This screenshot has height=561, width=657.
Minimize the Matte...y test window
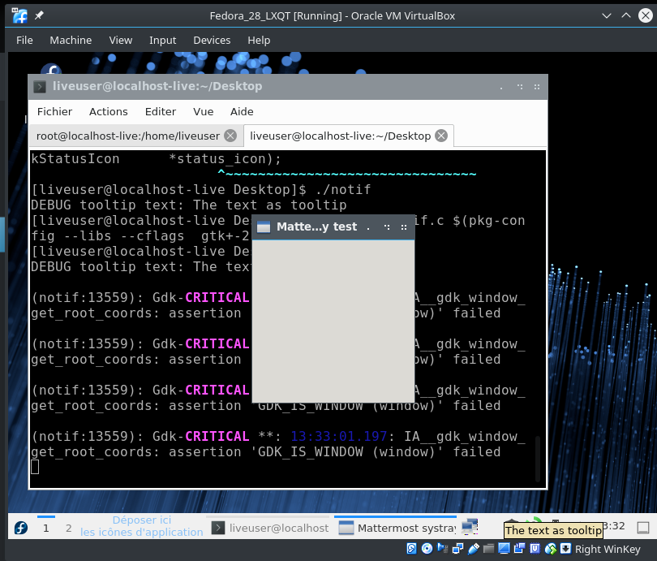tap(368, 228)
